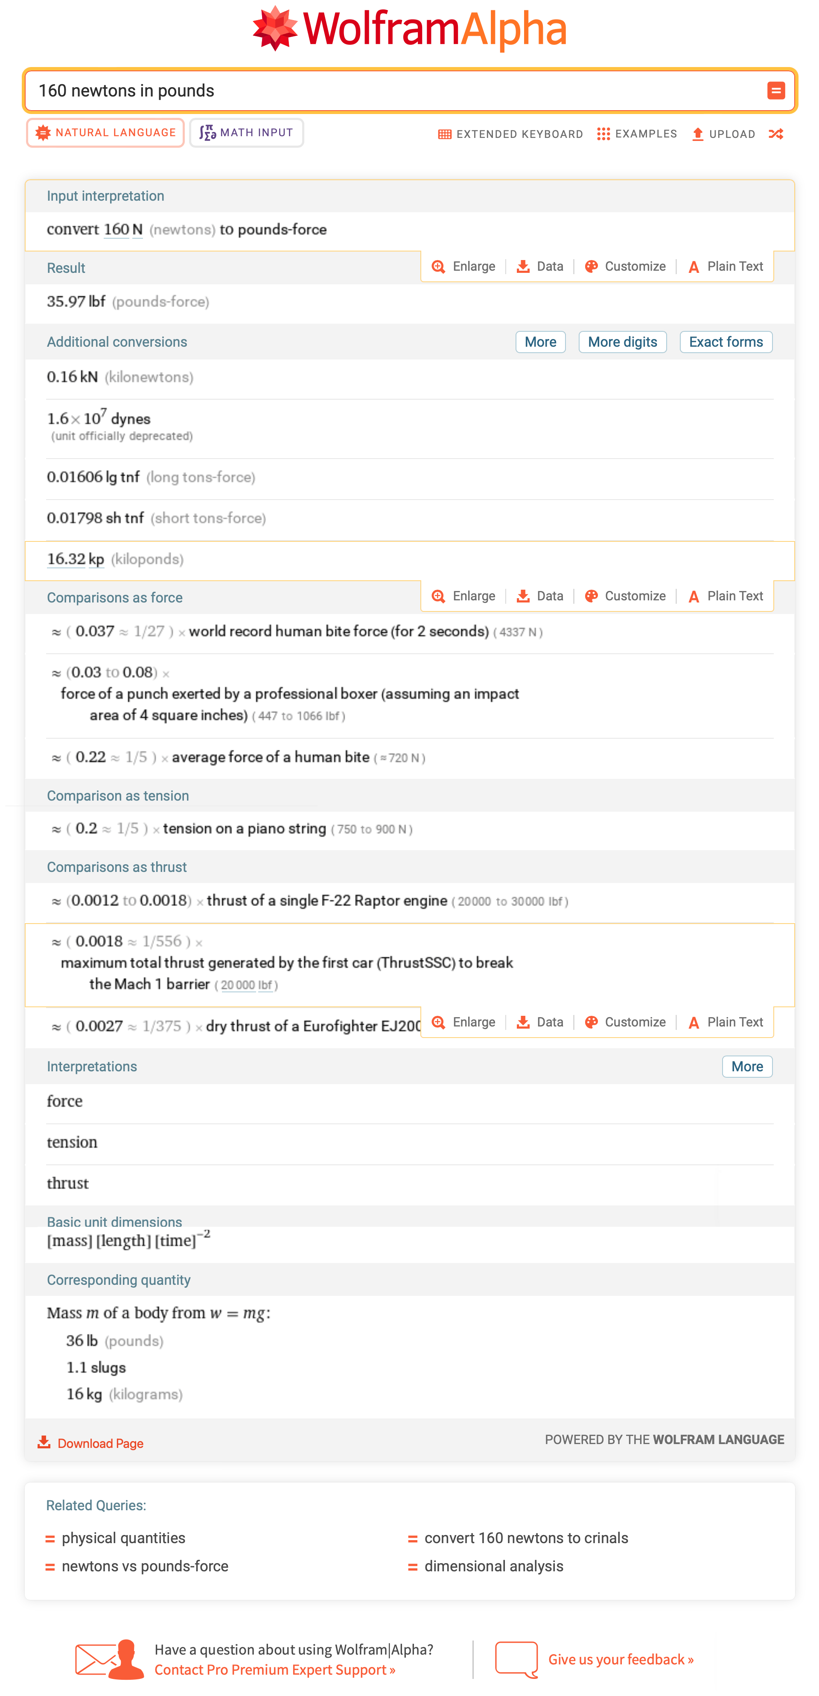819x1696 pixels.
Task: Switch to Natural Language input mode
Action: [x=106, y=133]
